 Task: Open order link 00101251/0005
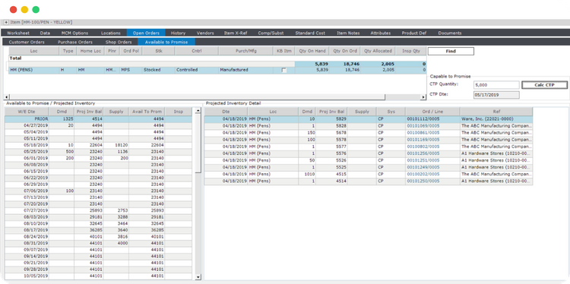coord(423,160)
